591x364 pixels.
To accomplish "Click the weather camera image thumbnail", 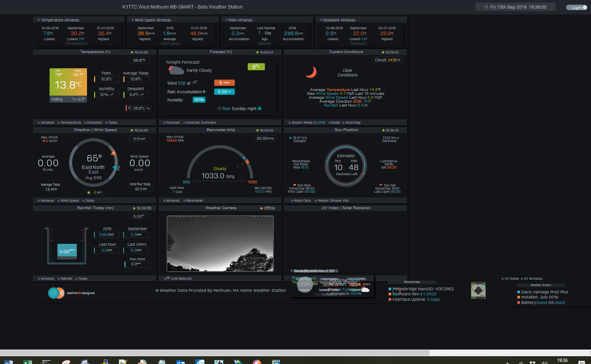I will tap(220, 243).
